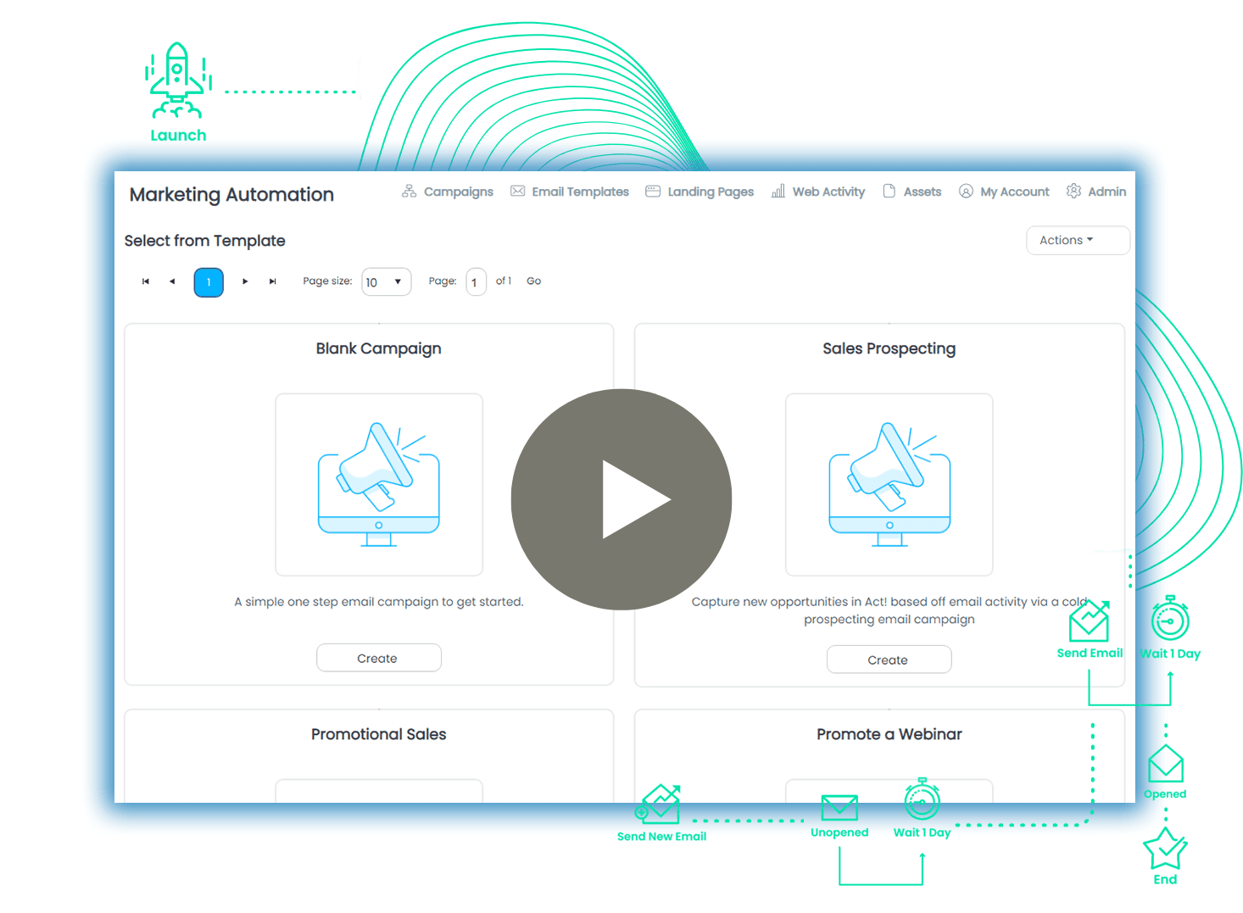Viewport: 1243px width, 913px height.
Task: Create a Blank Campaign
Action: (379, 658)
